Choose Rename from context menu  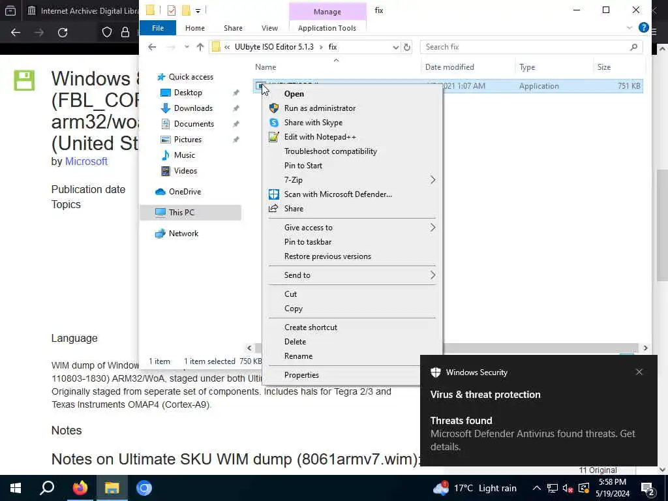(x=298, y=356)
